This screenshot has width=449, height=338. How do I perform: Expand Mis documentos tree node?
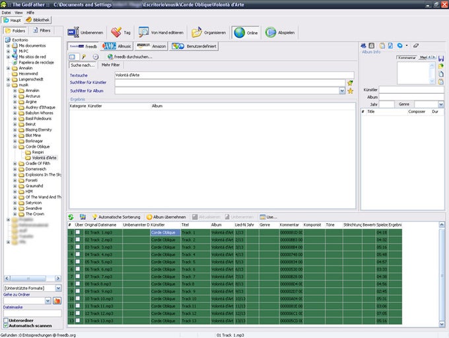coord(9,46)
